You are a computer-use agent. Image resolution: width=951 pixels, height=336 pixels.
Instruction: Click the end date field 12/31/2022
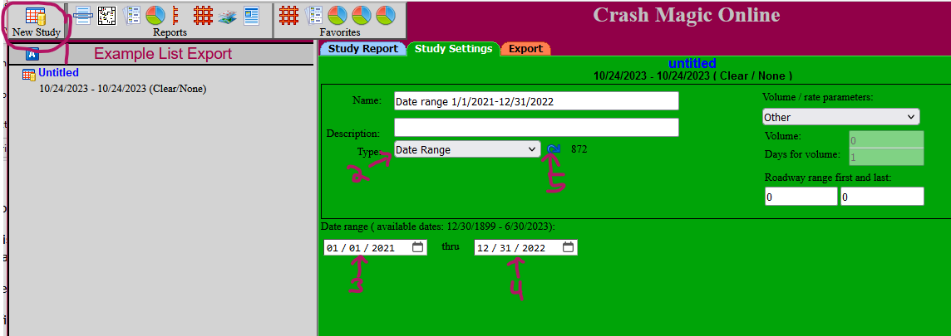526,247
